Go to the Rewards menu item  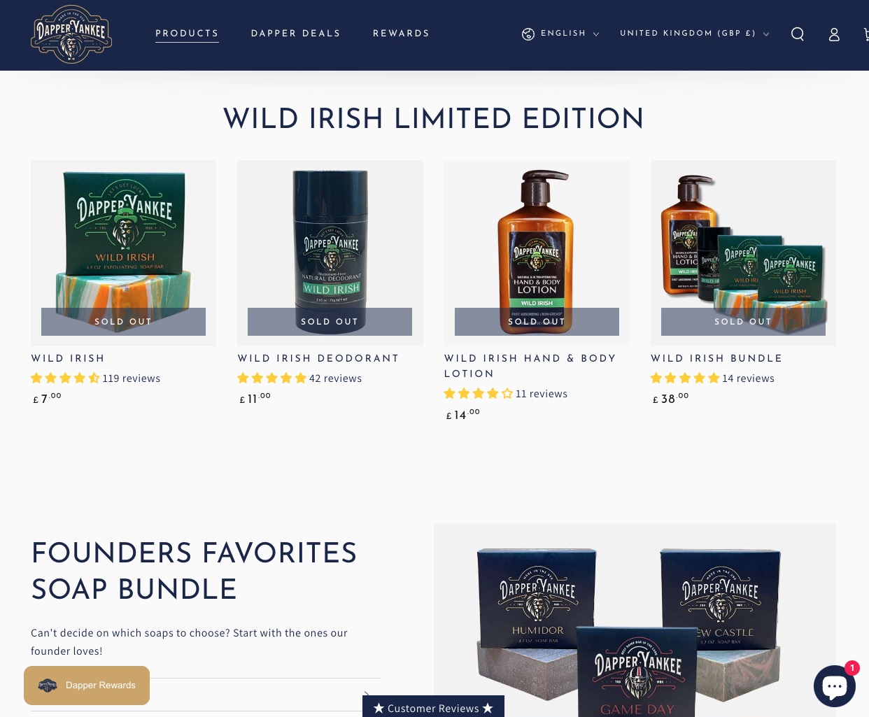(402, 34)
